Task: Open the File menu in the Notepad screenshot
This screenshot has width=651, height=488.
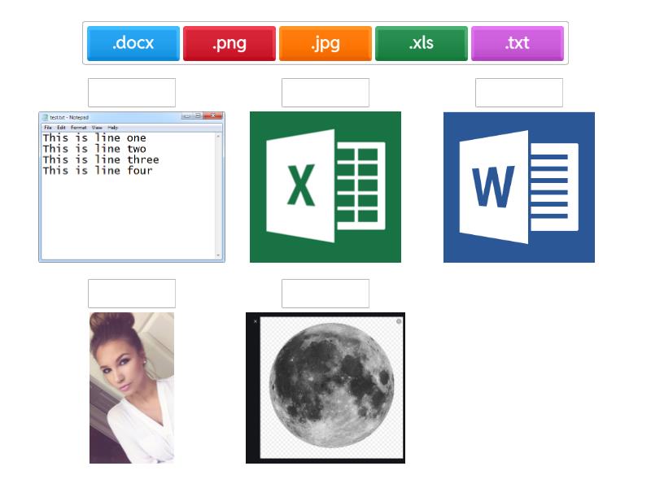Action: pos(48,128)
